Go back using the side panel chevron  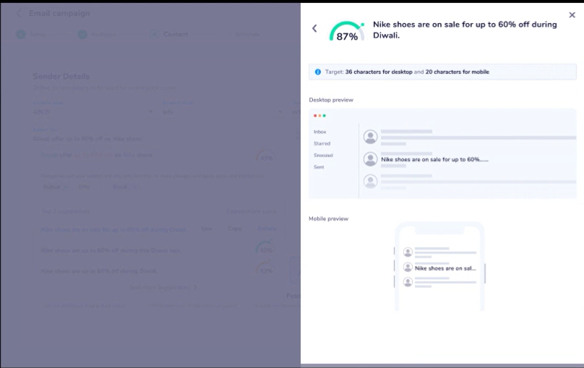pyautogui.click(x=314, y=28)
